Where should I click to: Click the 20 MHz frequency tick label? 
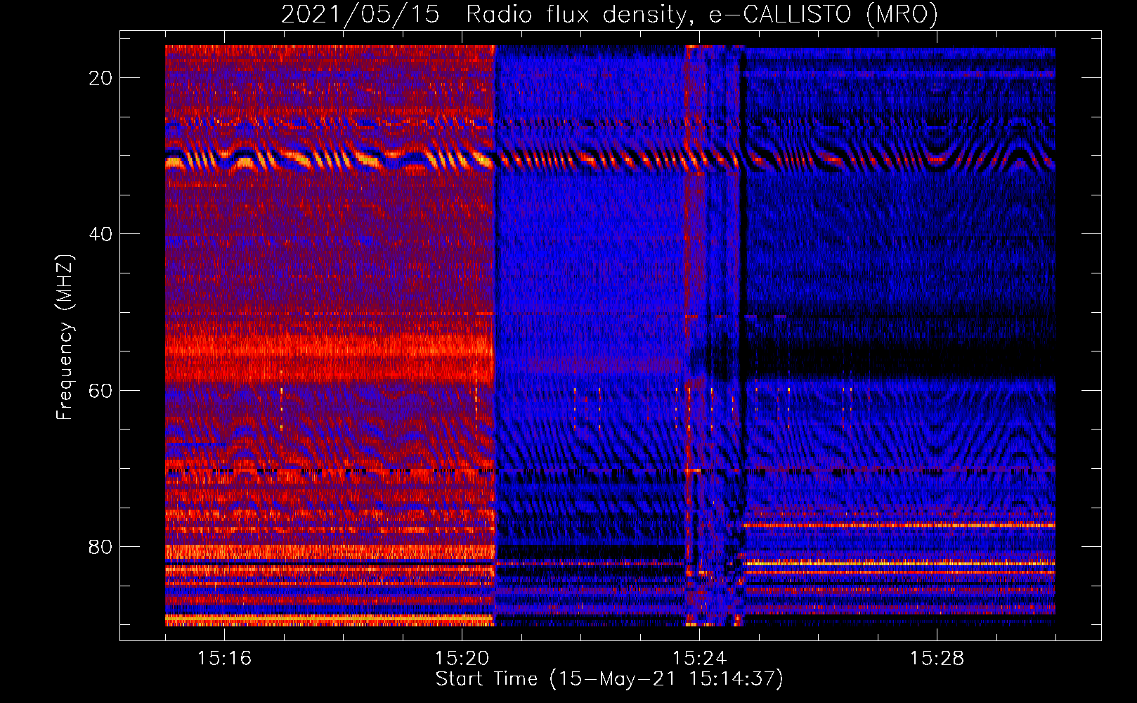tap(101, 78)
